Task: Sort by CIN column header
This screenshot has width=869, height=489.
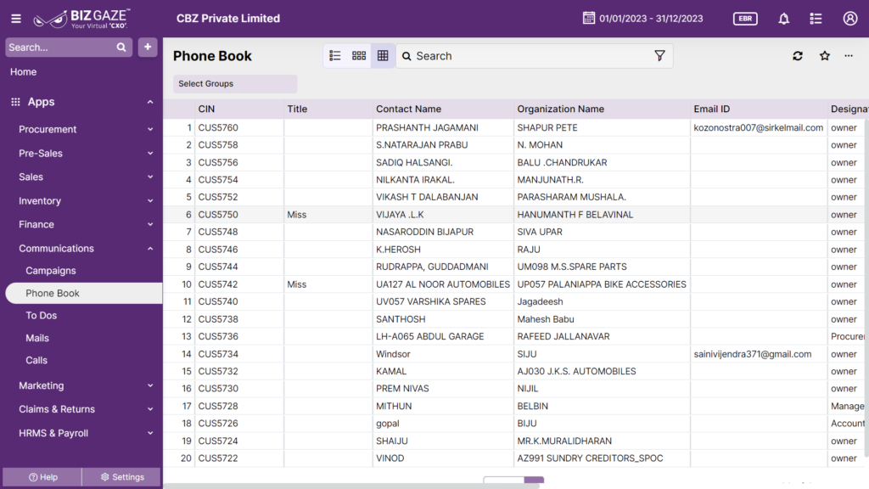Action: [206, 110]
